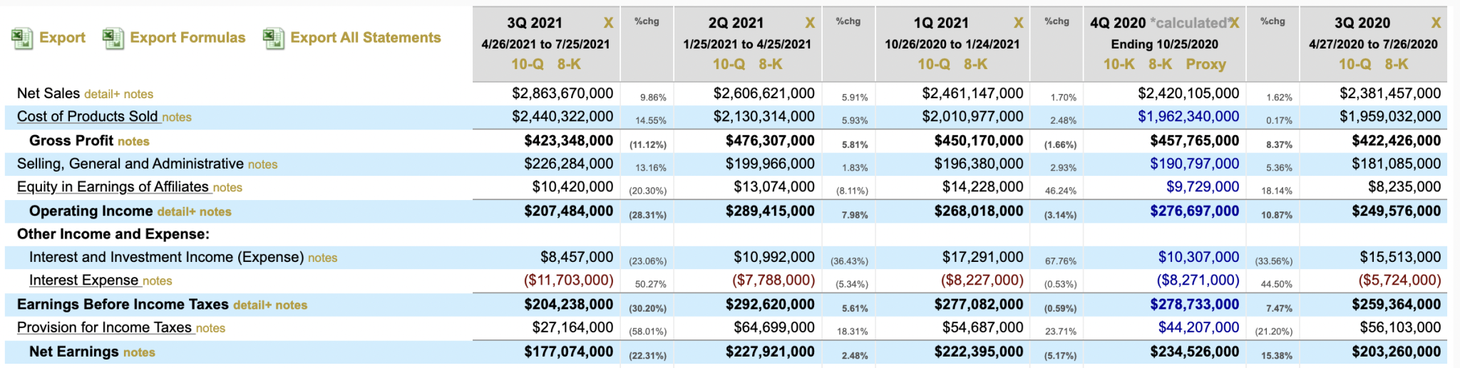Open the 4Q 2020 10-K filing

tap(1119, 64)
